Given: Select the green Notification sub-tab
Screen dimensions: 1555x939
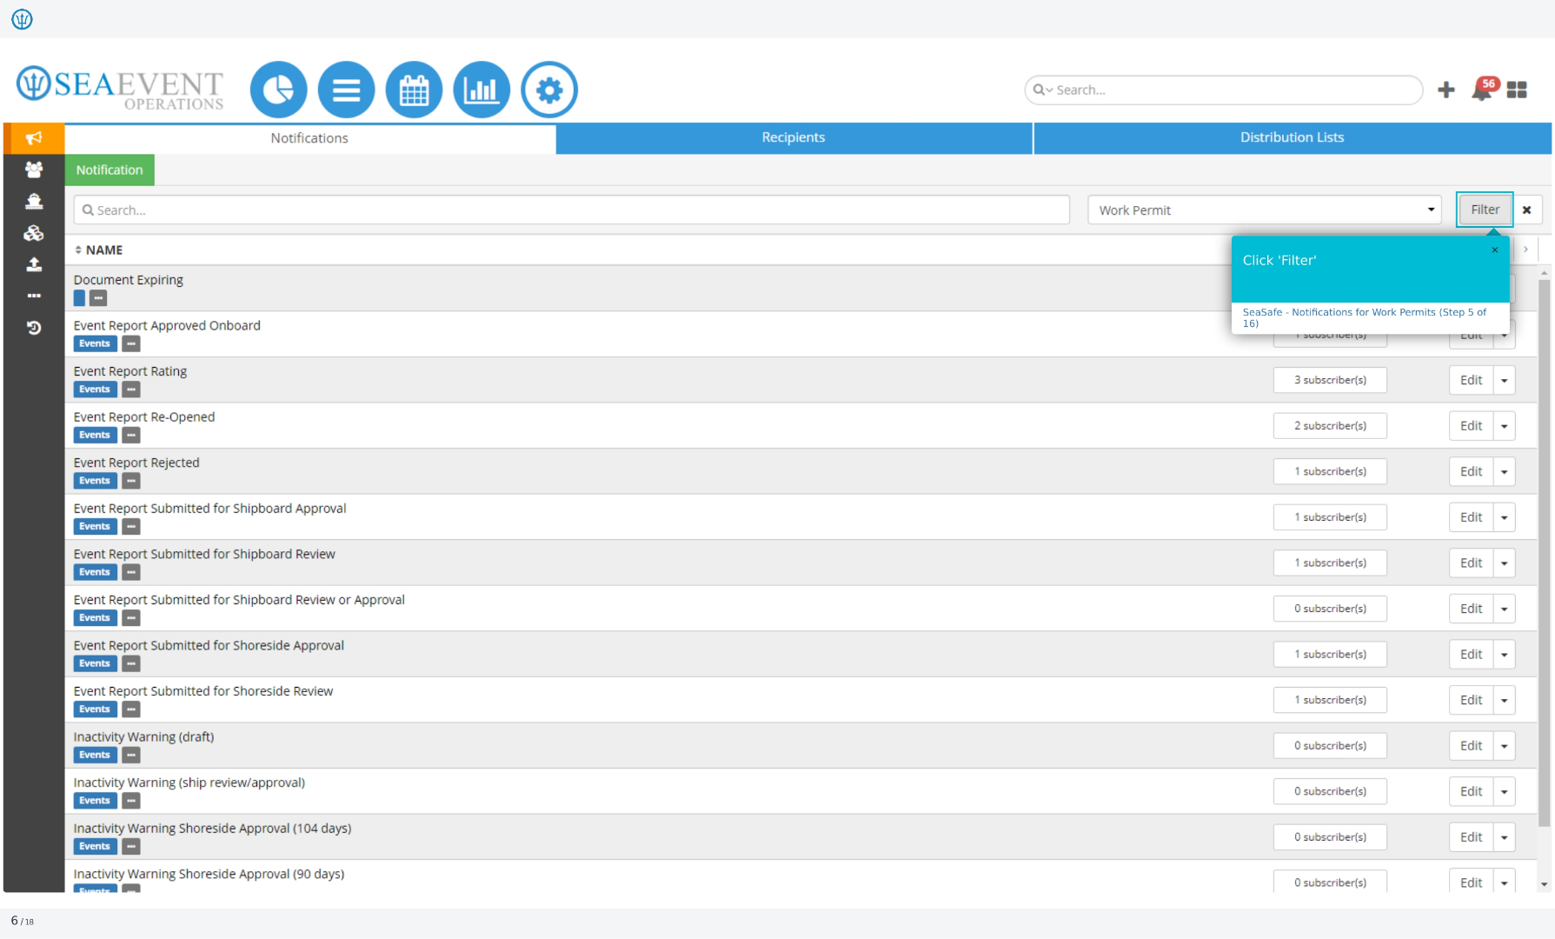Looking at the screenshot, I should click(110, 170).
